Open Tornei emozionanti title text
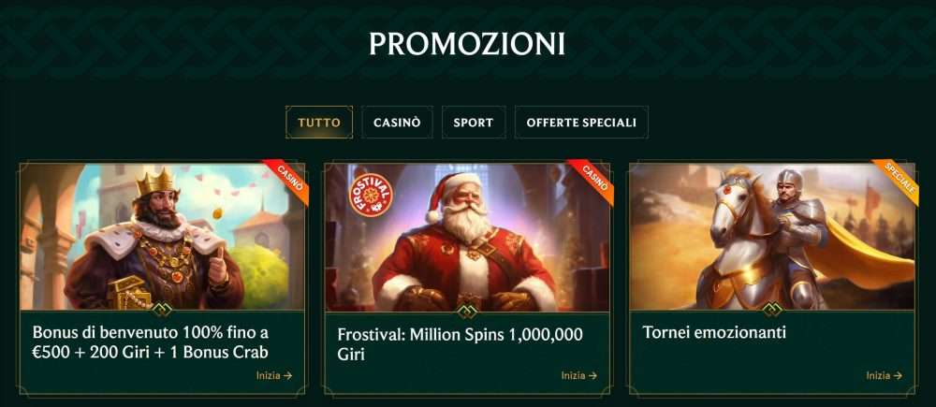Screen dimensions: 936x407 pos(714,333)
